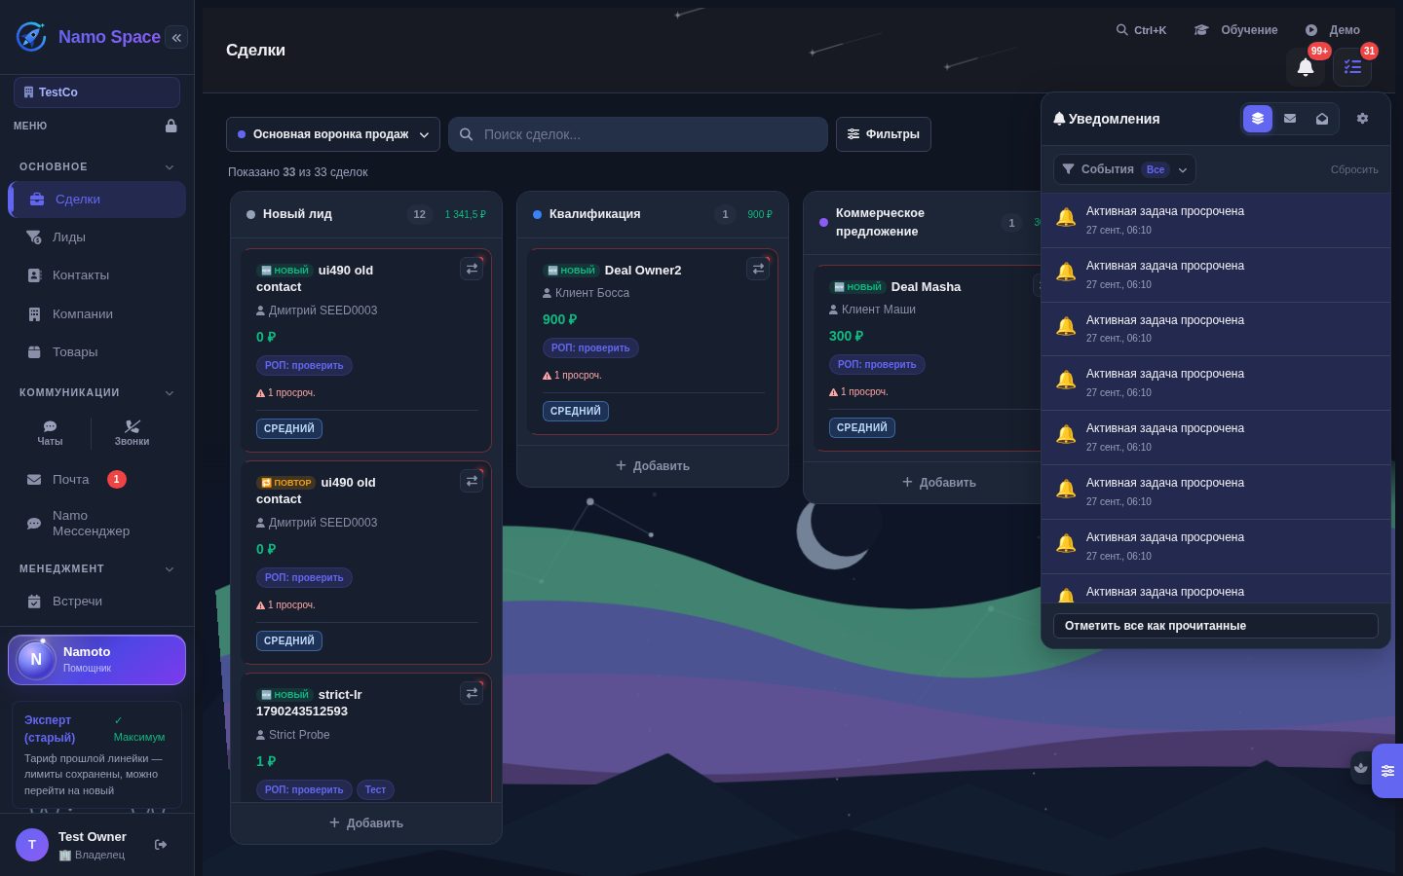Open the Демо link

1333,30
